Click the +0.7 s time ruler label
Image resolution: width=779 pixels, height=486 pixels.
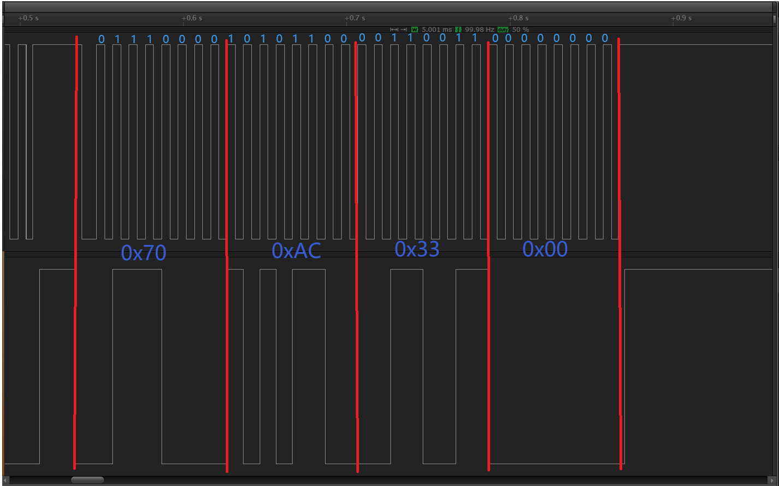[x=355, y=18]
